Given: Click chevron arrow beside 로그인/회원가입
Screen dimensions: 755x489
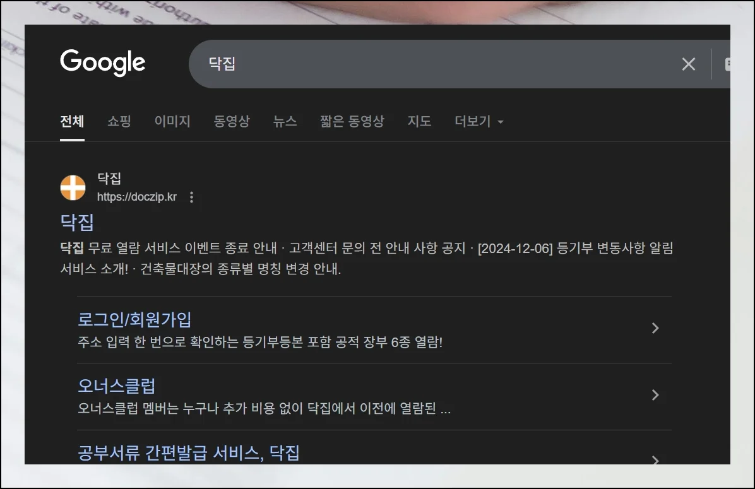Looking at the screenshot, I should (655, 328).
